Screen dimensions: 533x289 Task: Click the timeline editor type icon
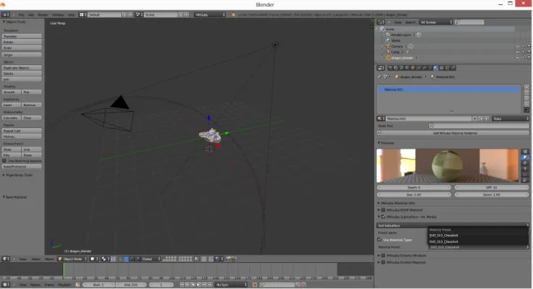(6, 285)
